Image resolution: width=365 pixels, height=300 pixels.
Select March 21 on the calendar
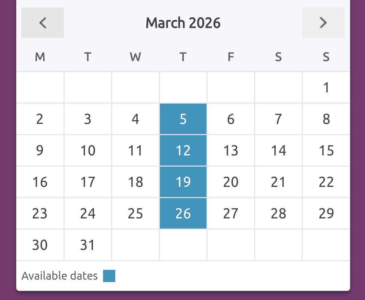pos(278,182)
